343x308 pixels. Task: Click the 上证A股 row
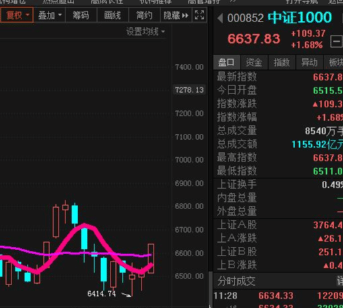tap(278, 225)
